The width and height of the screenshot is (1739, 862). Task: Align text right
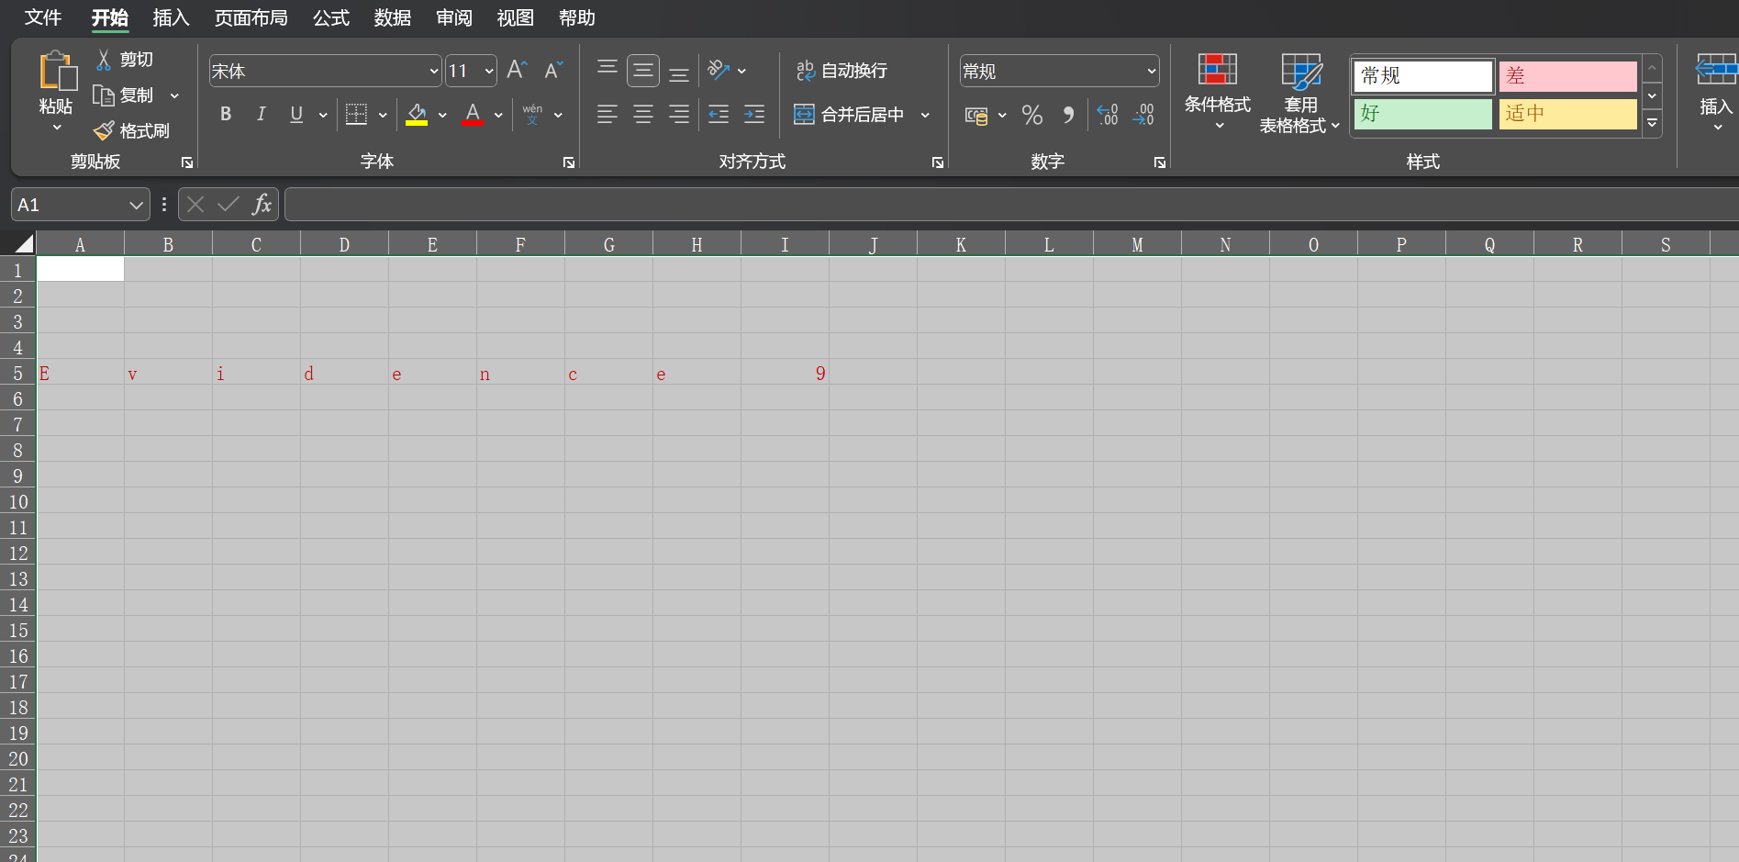coord(679,115)
